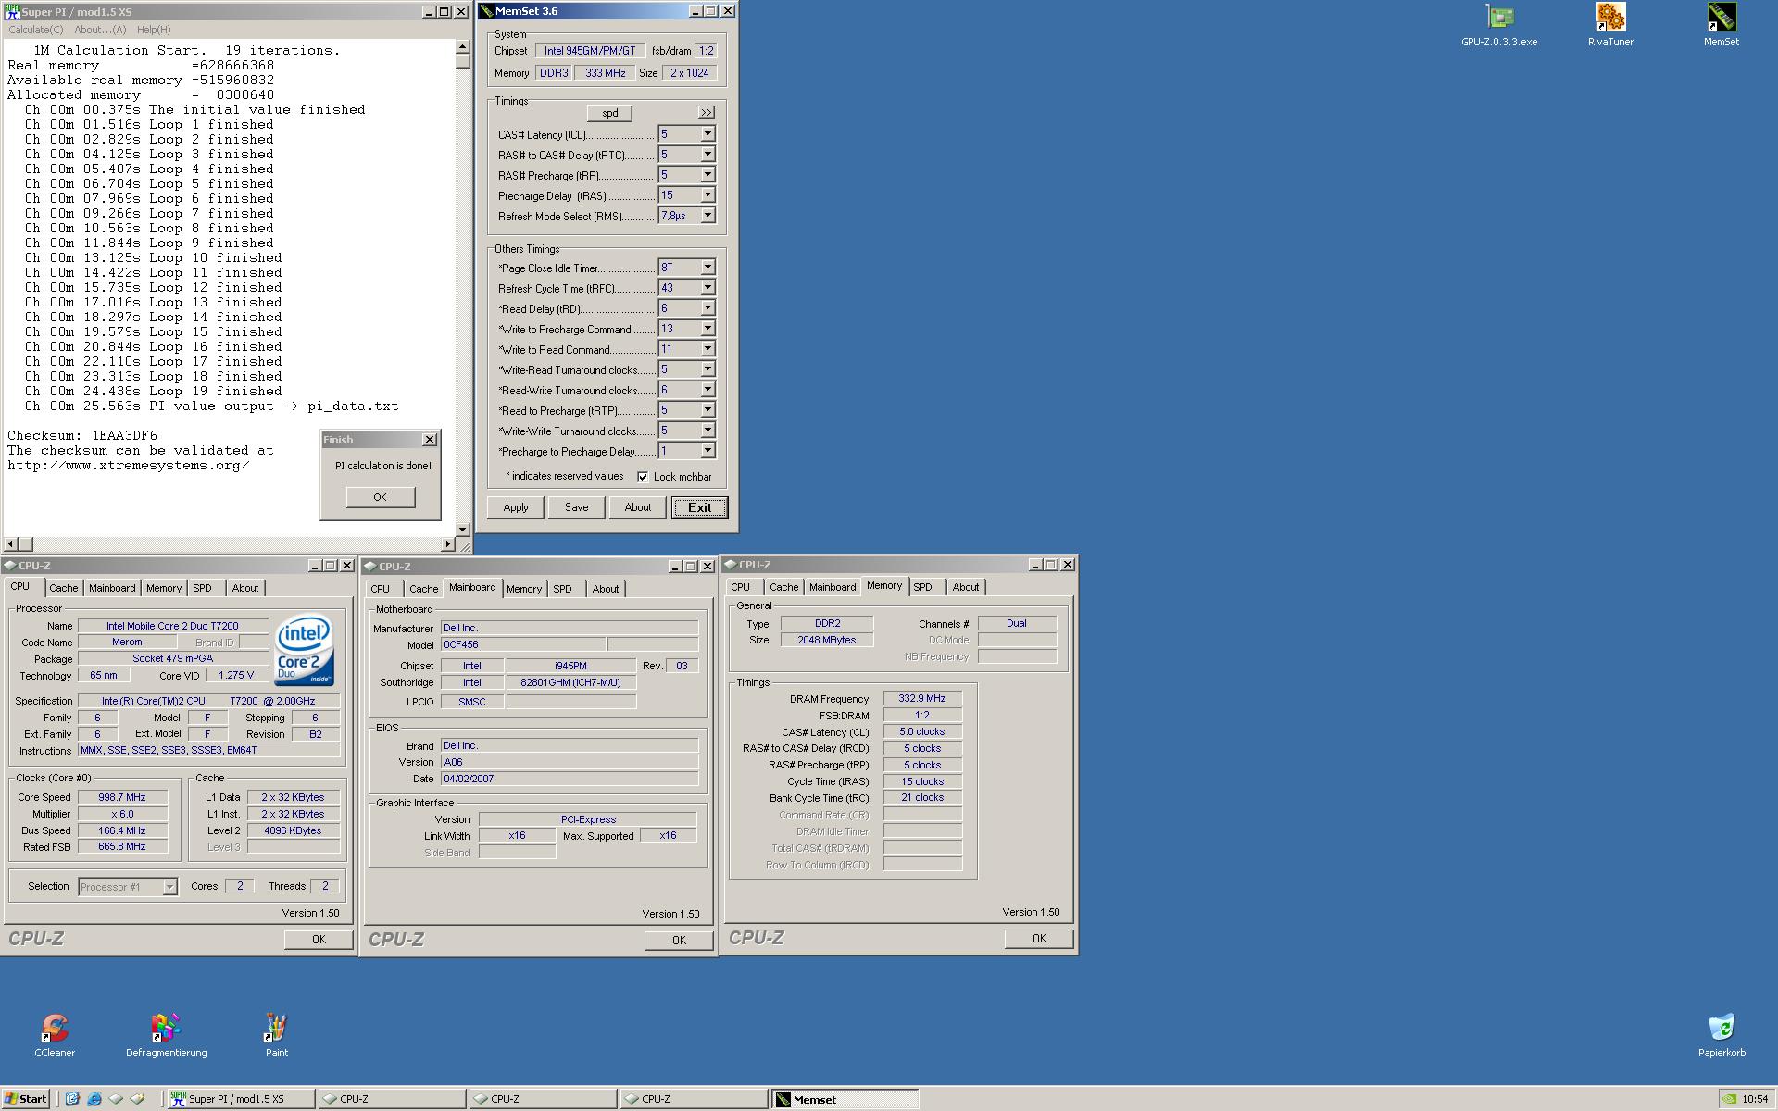Open CAS# Latency (tCL) dropdown
This screenshot has height=1111, width=1778.
tap(707, 134)
